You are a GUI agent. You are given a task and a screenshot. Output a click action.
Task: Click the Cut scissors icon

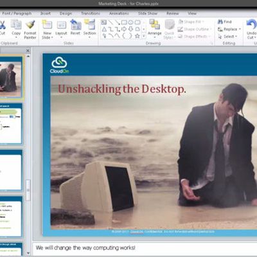click(2, 25)
